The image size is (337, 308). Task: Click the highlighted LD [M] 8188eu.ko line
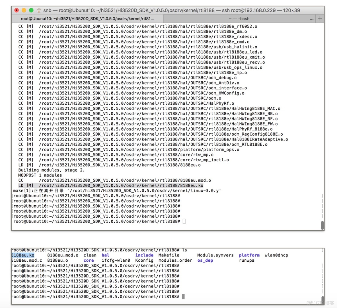pyautogui.click(x=111, y=185)
